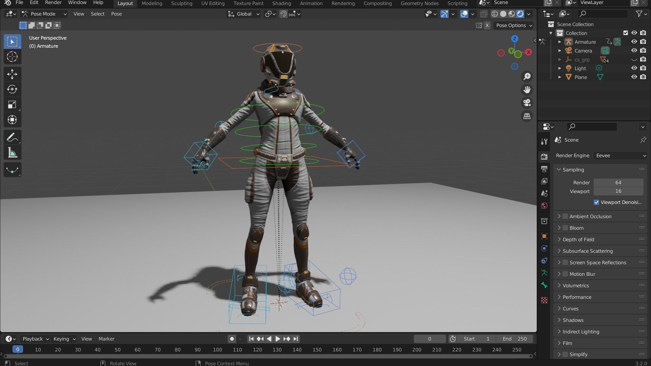651x366 pixels.
Task: Open the View Layer properties tab
Action: [x=544, y=181]
